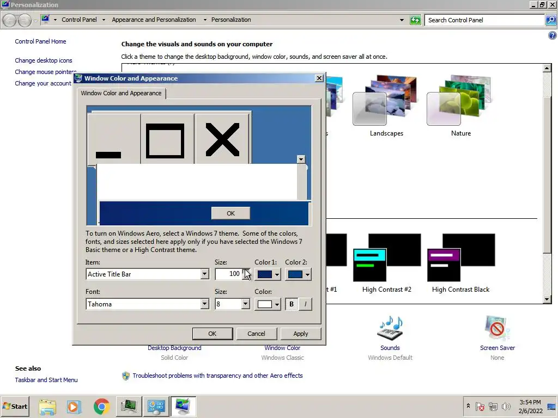Click Cancel in the dialog
The width and height of the screenshot is (558, 418).
point(256,334)
